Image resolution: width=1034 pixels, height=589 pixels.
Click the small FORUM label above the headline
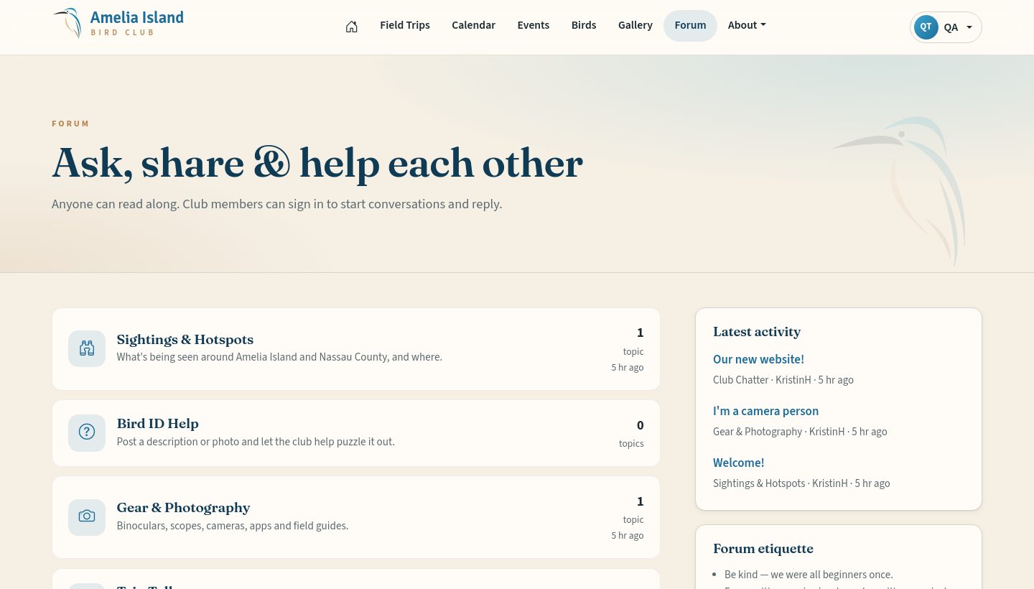(70, 124)
